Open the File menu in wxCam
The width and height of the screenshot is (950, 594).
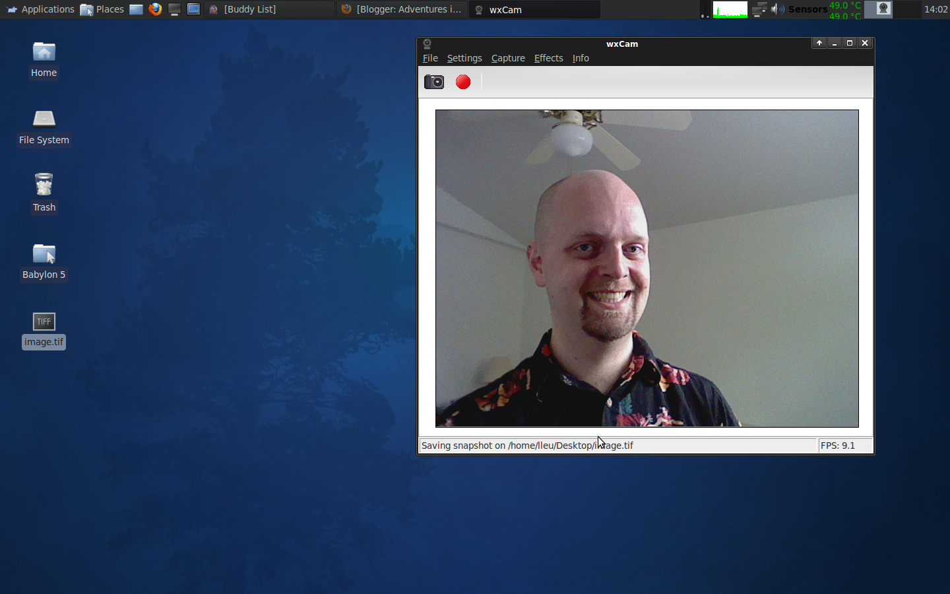[x=429, y=58]
